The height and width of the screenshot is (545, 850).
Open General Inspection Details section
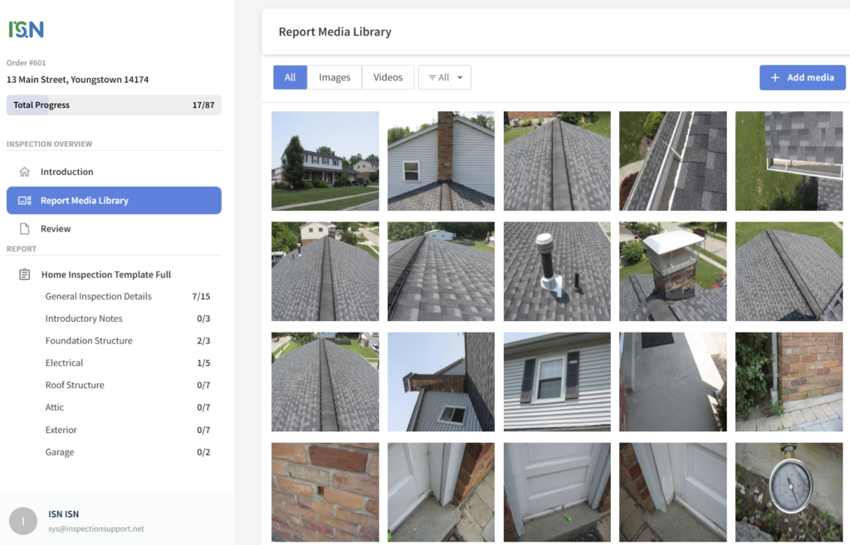pos(99,296)
